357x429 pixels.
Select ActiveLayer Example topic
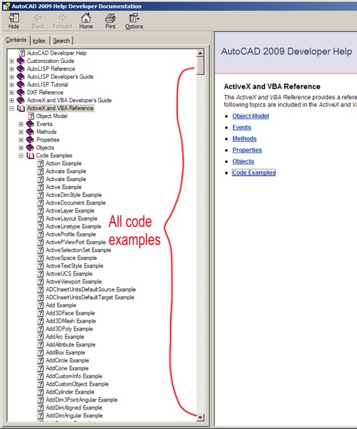pyautogui.click(x=70, y=211)
